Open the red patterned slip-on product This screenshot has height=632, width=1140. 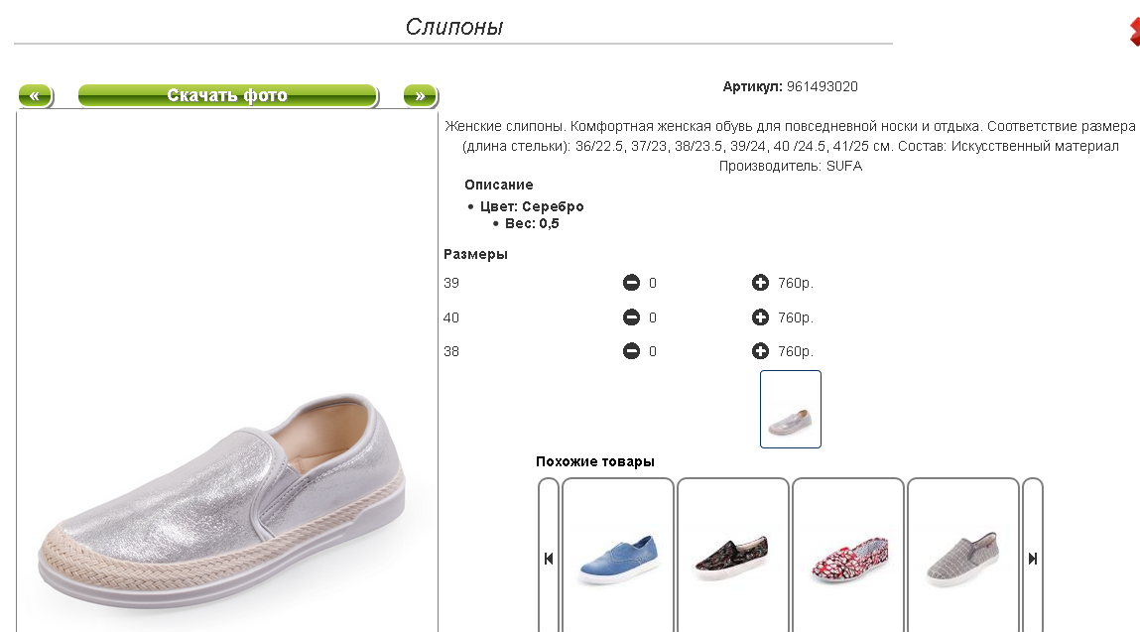[847, 558]
